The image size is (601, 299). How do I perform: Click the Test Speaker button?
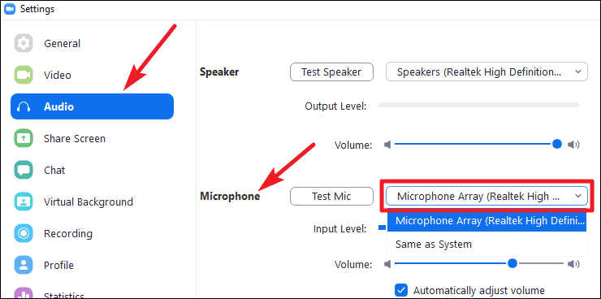point(331,71)
